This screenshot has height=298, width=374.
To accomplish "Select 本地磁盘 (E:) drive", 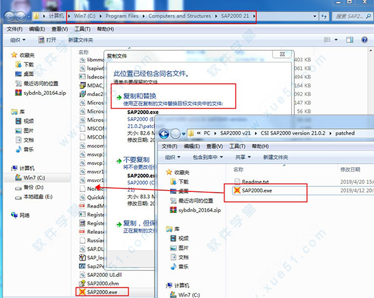I will coord(34,196).
